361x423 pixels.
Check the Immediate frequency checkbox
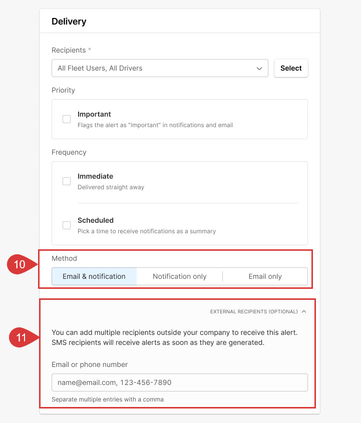(x=67, y=181)
